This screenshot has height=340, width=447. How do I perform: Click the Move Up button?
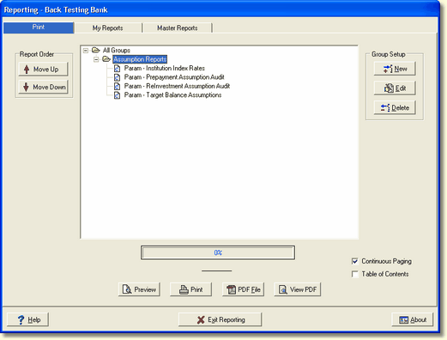point(43,69)
